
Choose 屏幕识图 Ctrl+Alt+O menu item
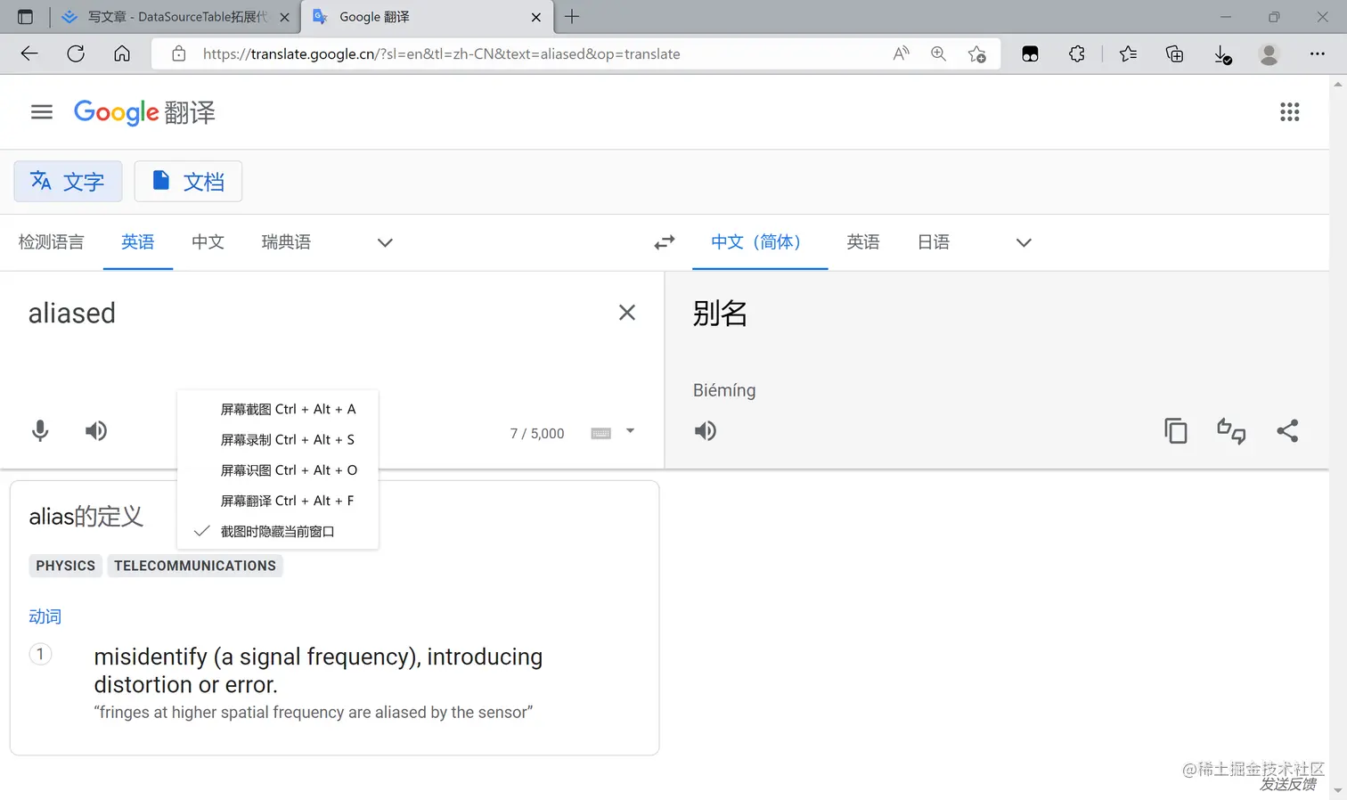click(x=278, y=469)
